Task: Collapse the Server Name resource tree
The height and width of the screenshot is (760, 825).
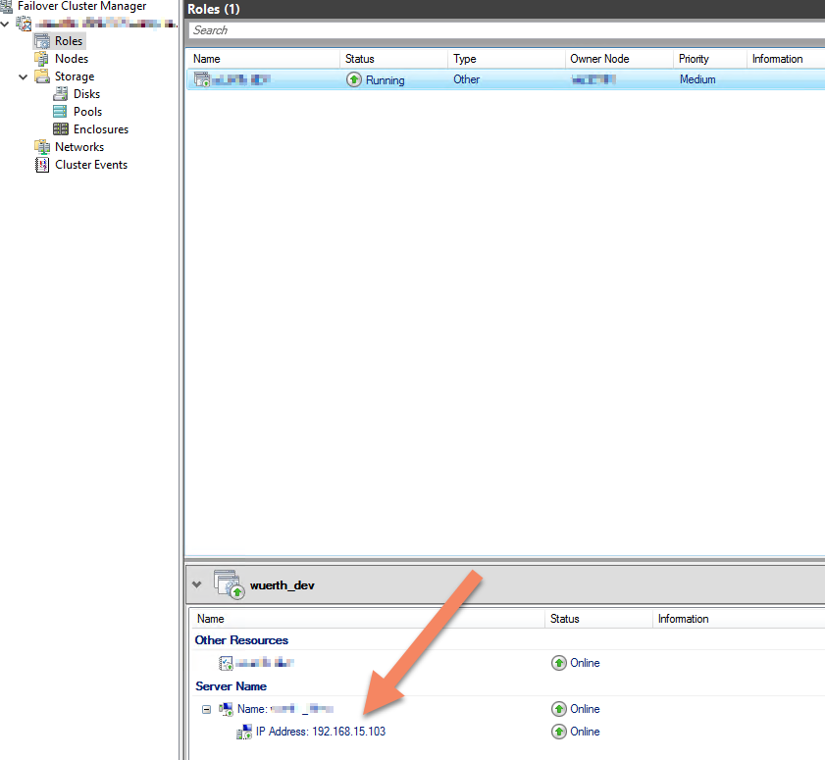Action: tap(206, 709)
